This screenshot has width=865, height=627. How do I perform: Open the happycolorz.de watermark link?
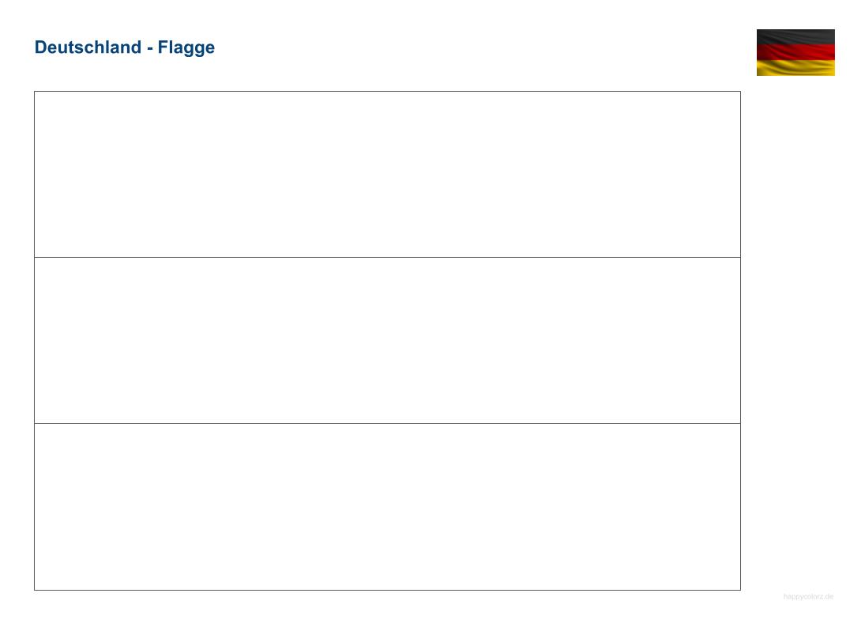point(808,597)
